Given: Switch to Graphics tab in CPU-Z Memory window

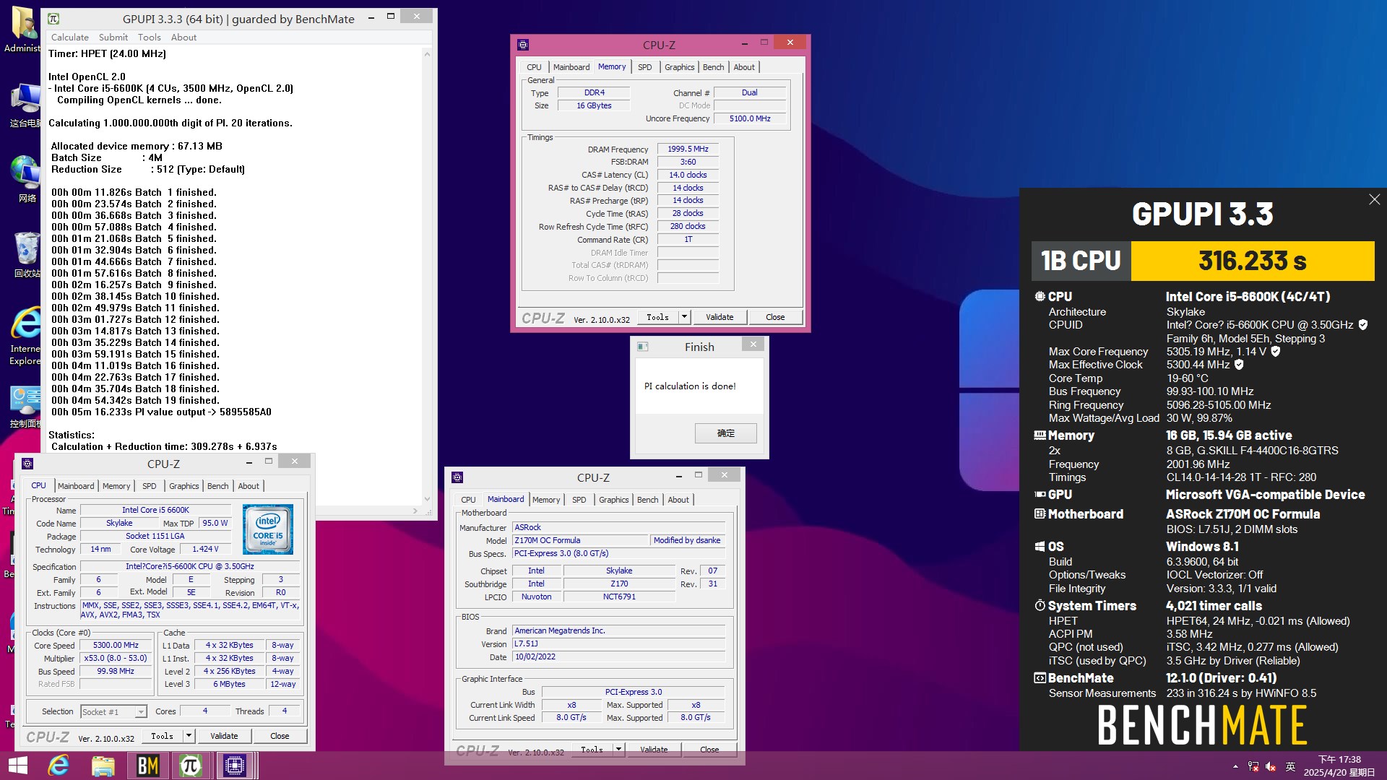Looking at the screenshot, I should pyautogui.click(x=680, y=67).
